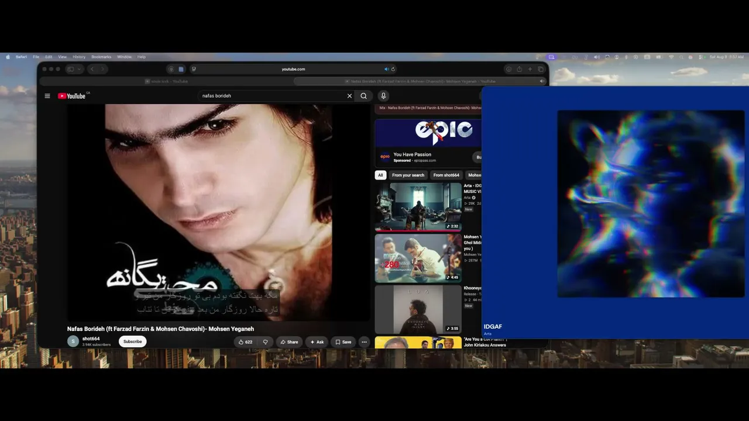Submit search with magnifier button

tap(364, 96)
